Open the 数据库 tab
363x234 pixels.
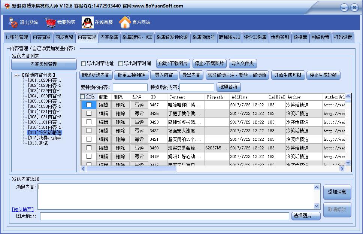click(300, 37)
